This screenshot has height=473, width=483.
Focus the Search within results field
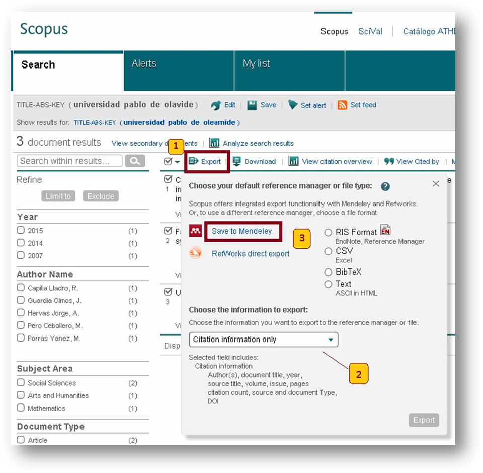(69, 161)
